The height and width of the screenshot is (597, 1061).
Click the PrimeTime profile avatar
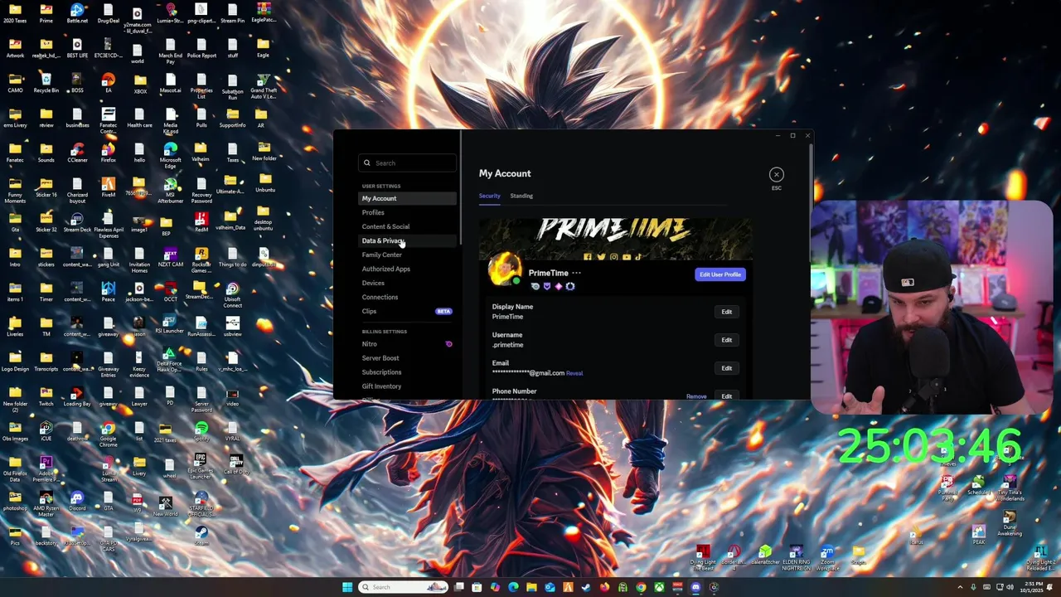(x=505, y=269)
